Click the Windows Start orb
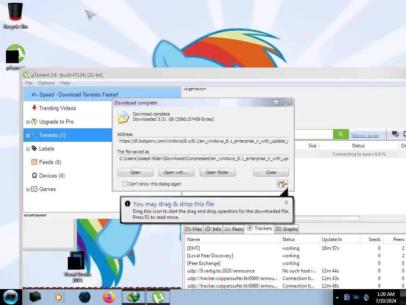The width and height of the screenshot is (406, 305). [10, 297]
